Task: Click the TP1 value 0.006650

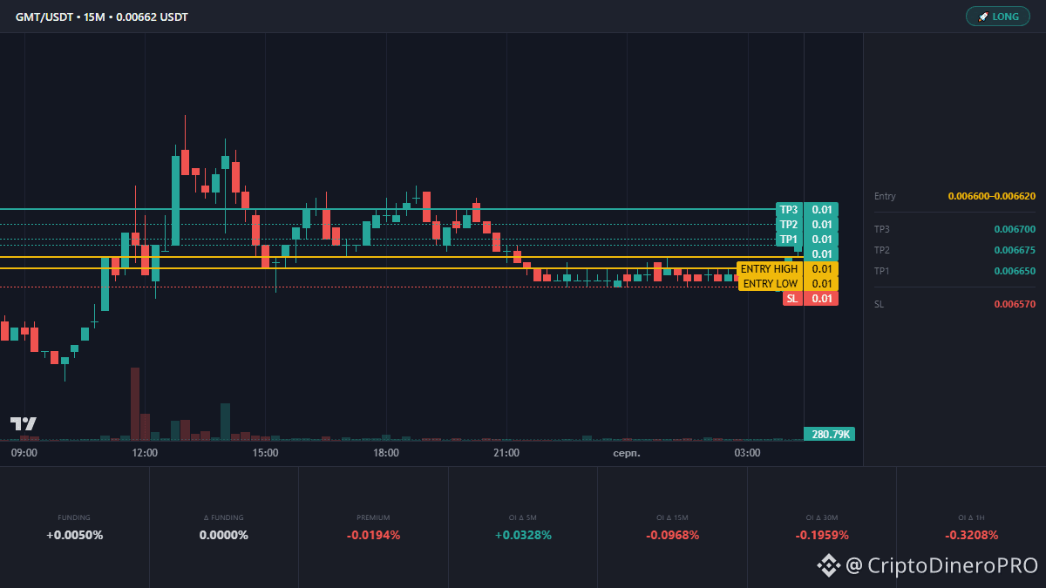Action: coord(1015,271)
